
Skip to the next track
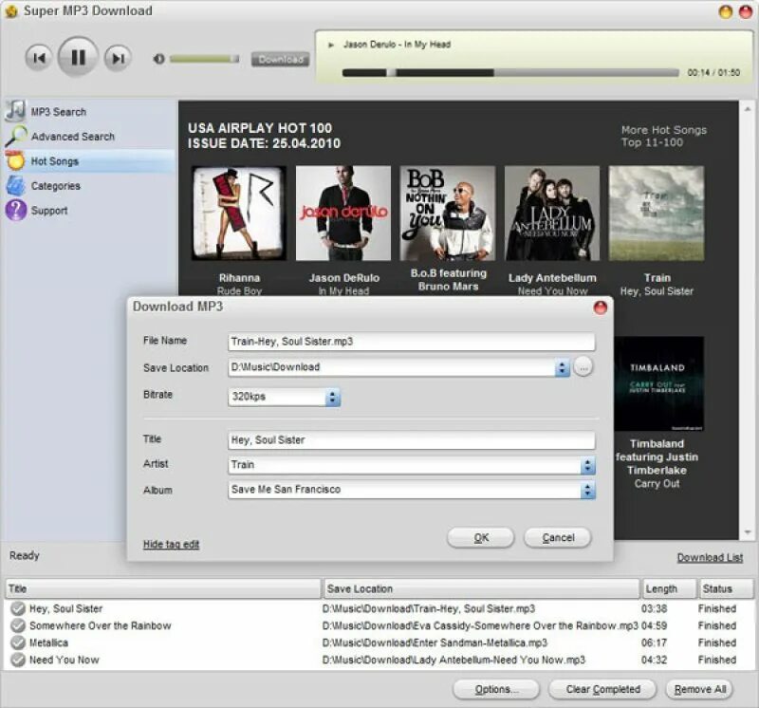click(118, 58)
